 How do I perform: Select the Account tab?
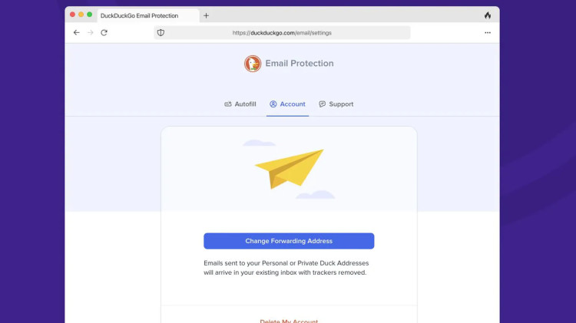tap(288, 104)
